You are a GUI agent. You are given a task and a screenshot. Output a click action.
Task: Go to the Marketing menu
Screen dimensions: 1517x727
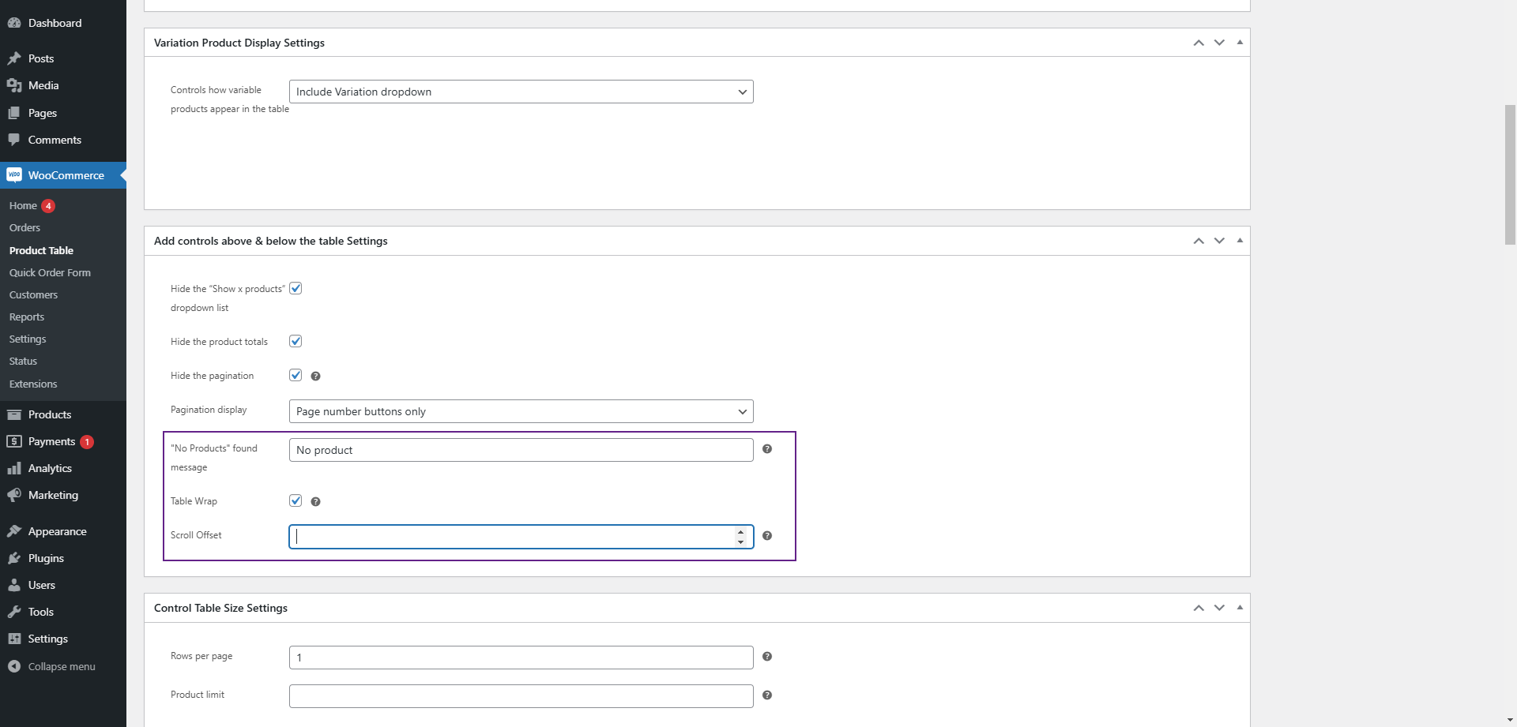pyautogui.click(x=63, y=495)
